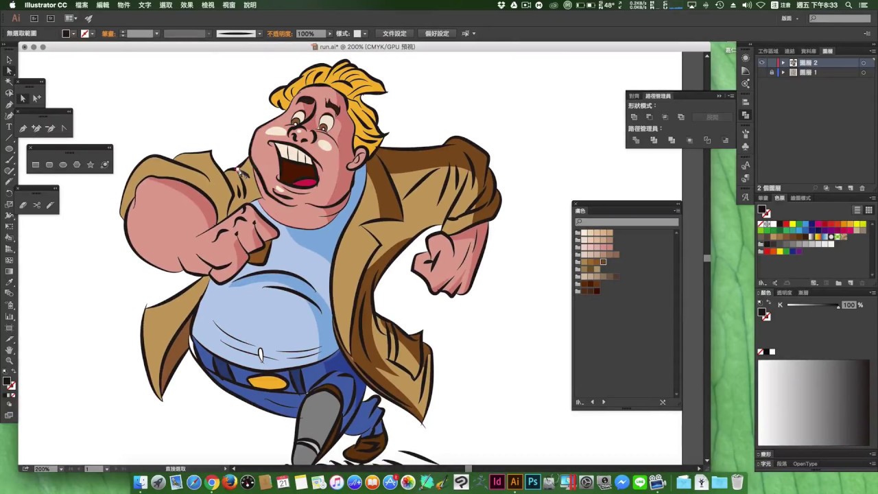Expand layer 圖層 2 disclosure triangle
Viewport: 878px width, 494px height.
point(783,62)
